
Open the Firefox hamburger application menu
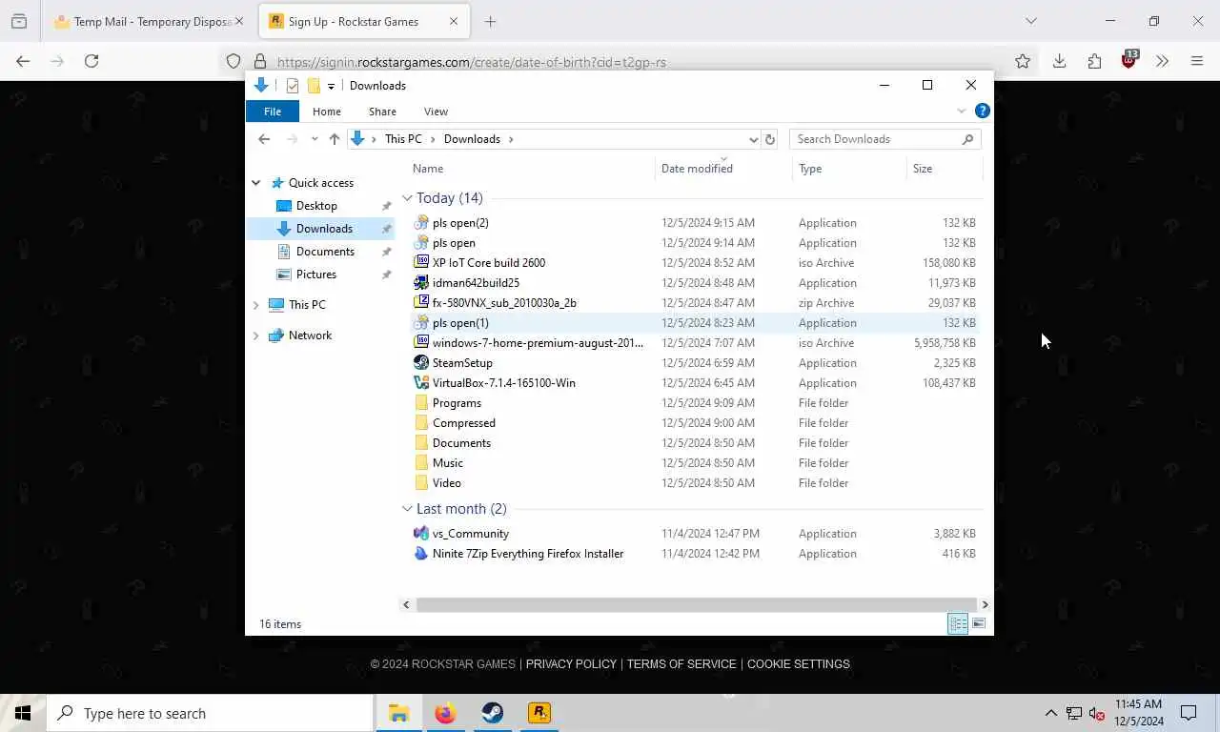(1197, 61)
